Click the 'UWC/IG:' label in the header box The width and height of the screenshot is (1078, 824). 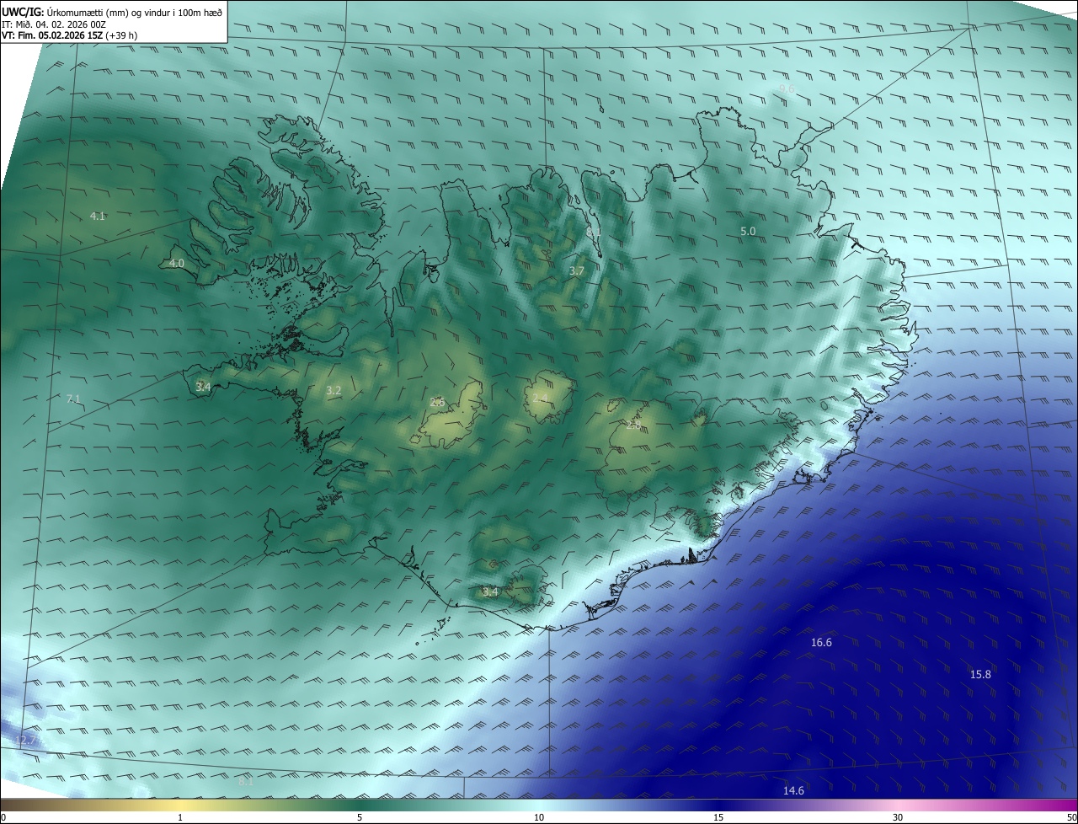tap(24, 11)
